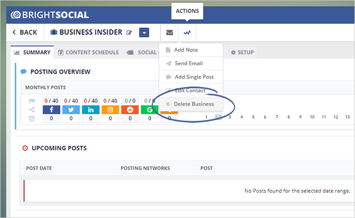
Task: Switch to the Content Schedule tab
Action: coord(88,52)
